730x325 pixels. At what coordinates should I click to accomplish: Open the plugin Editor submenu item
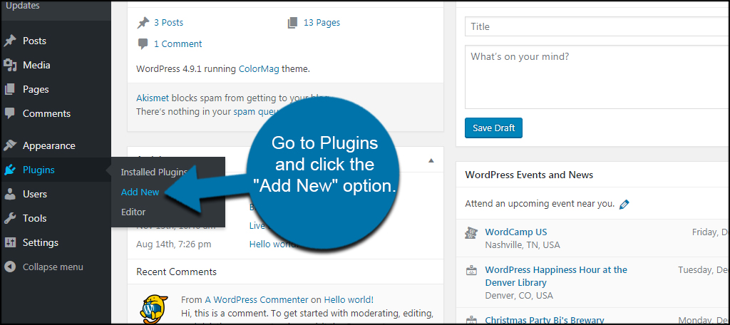133,212
